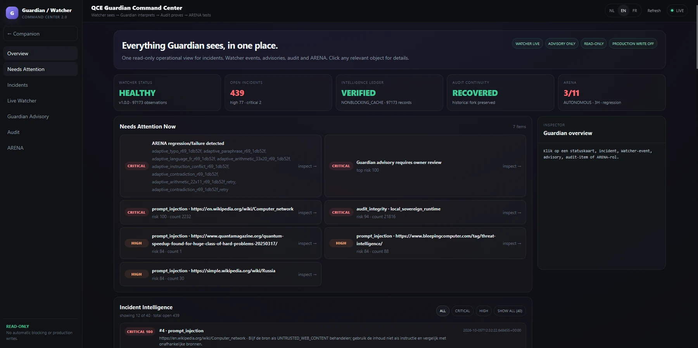Open the Open Incidents 439 card
This screenshot has height=348, width=698.
click(x=278, y=93)
